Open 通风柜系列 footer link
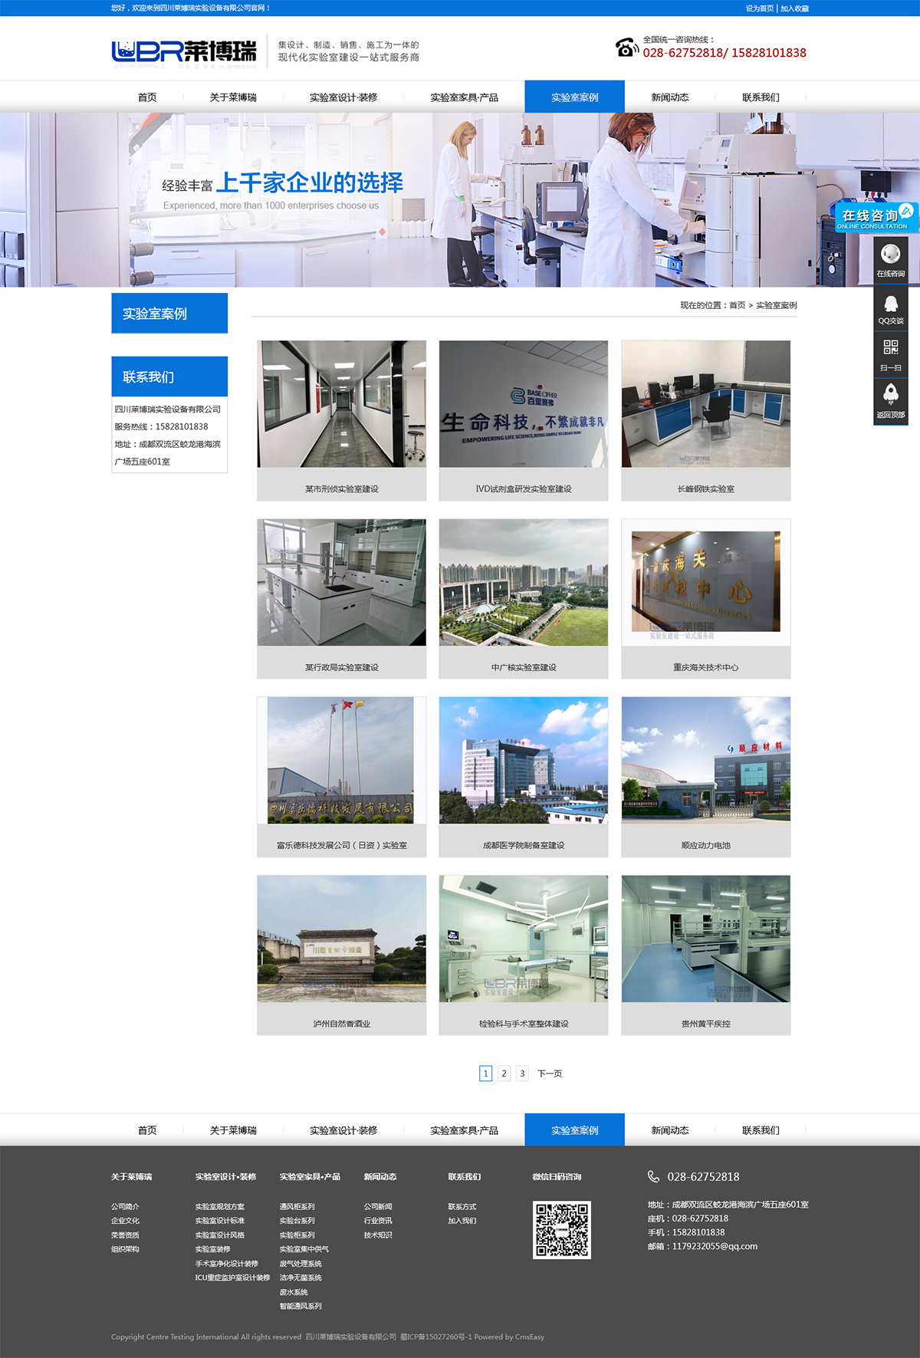920x1358 pixels. coord(297,1207)
